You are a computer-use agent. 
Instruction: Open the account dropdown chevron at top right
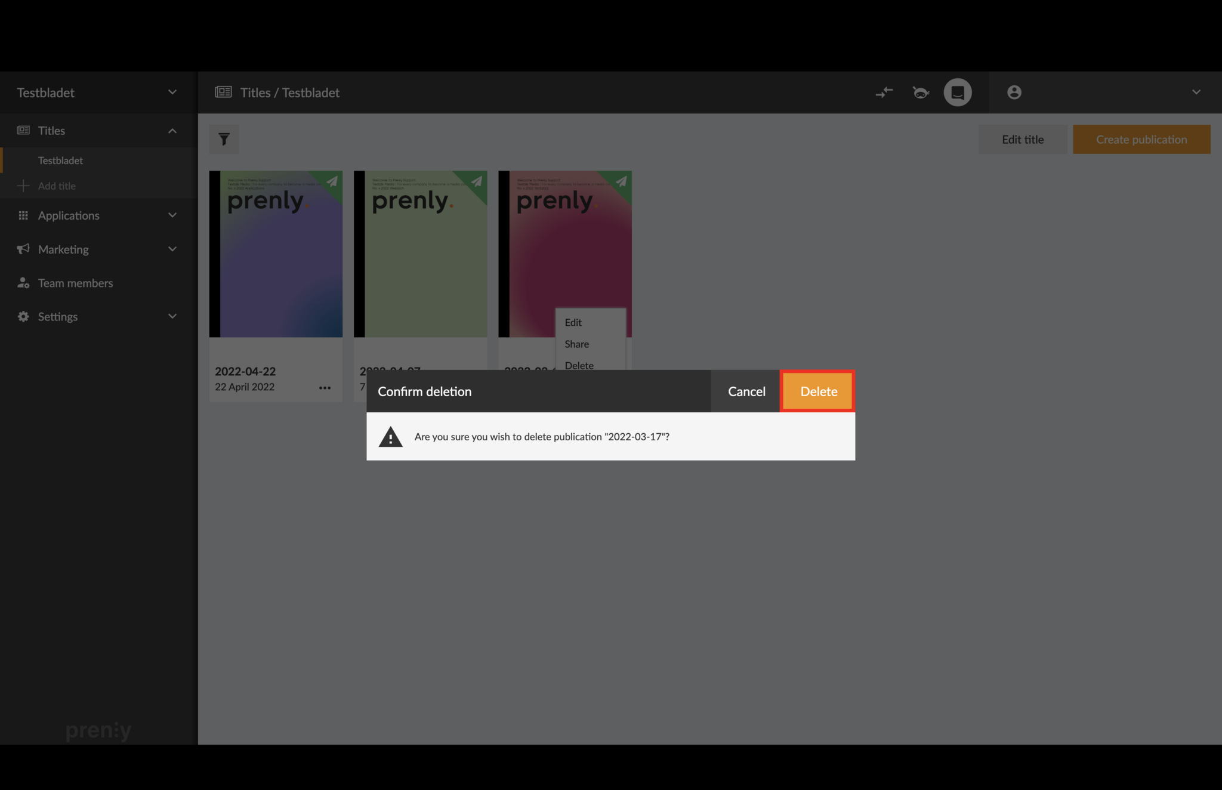click(x=1196, y=92)
